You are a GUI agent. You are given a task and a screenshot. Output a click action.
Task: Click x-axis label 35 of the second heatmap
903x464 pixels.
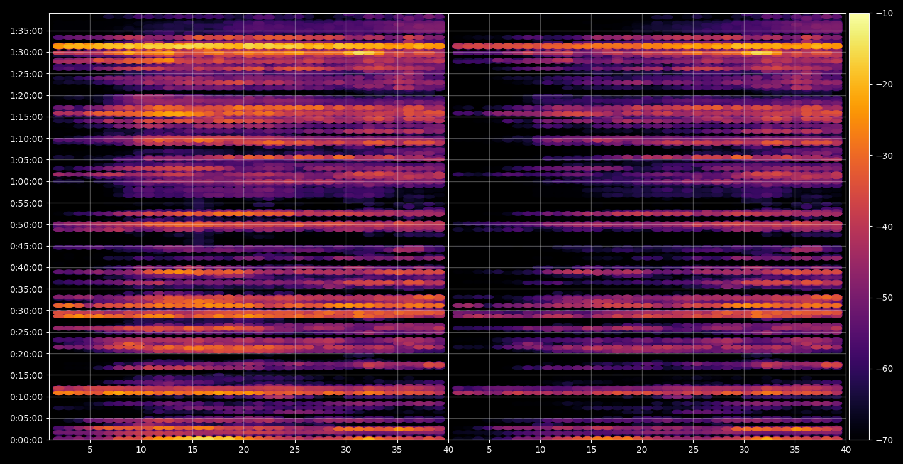(795, 450)
